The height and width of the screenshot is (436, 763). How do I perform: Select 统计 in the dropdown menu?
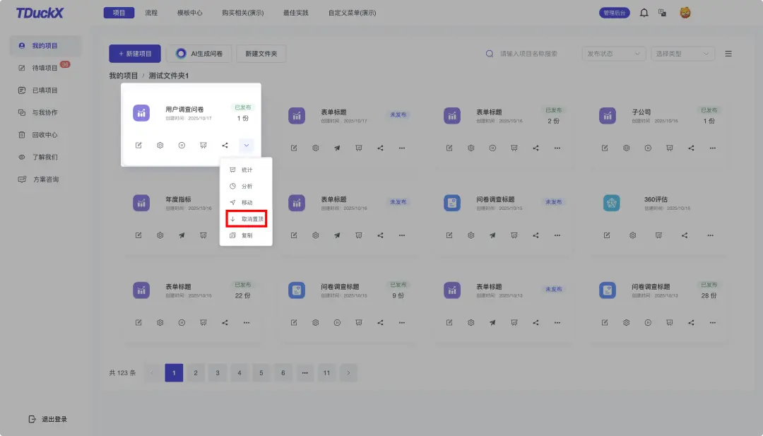(247, 170)
